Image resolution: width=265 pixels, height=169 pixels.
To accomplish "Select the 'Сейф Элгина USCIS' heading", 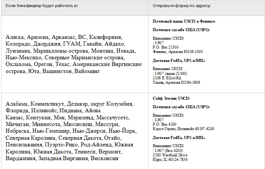I will pyautogui.click(x=171, y=99).
